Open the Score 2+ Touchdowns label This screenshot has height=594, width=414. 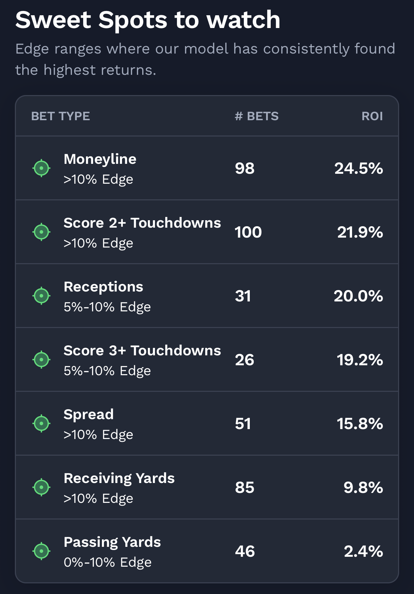coord(142,223)
